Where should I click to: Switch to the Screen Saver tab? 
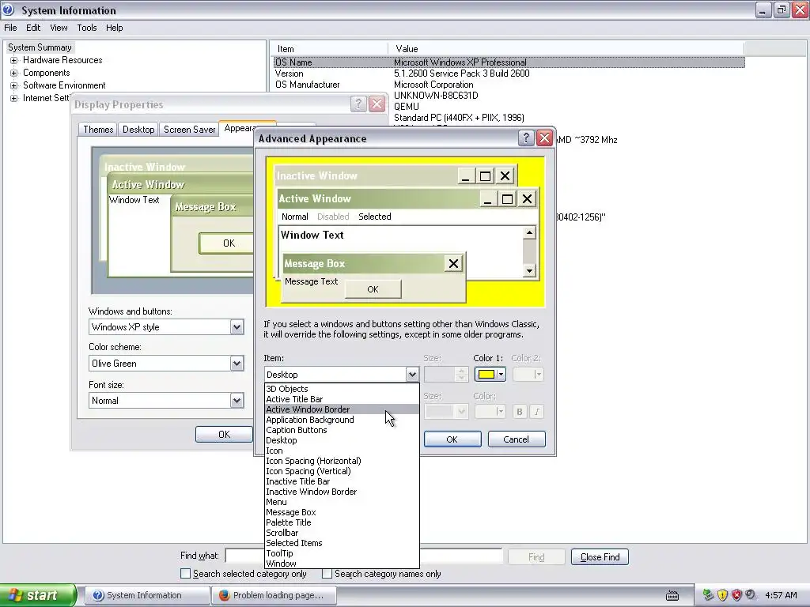coord(189,130)
